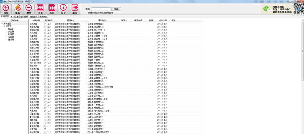Select the 东岳庙水库 row
This screenshot has height=134, width=304.
pyautogui.click(x=116, y=60)
